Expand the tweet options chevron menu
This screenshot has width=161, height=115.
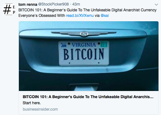click(156, 4)
